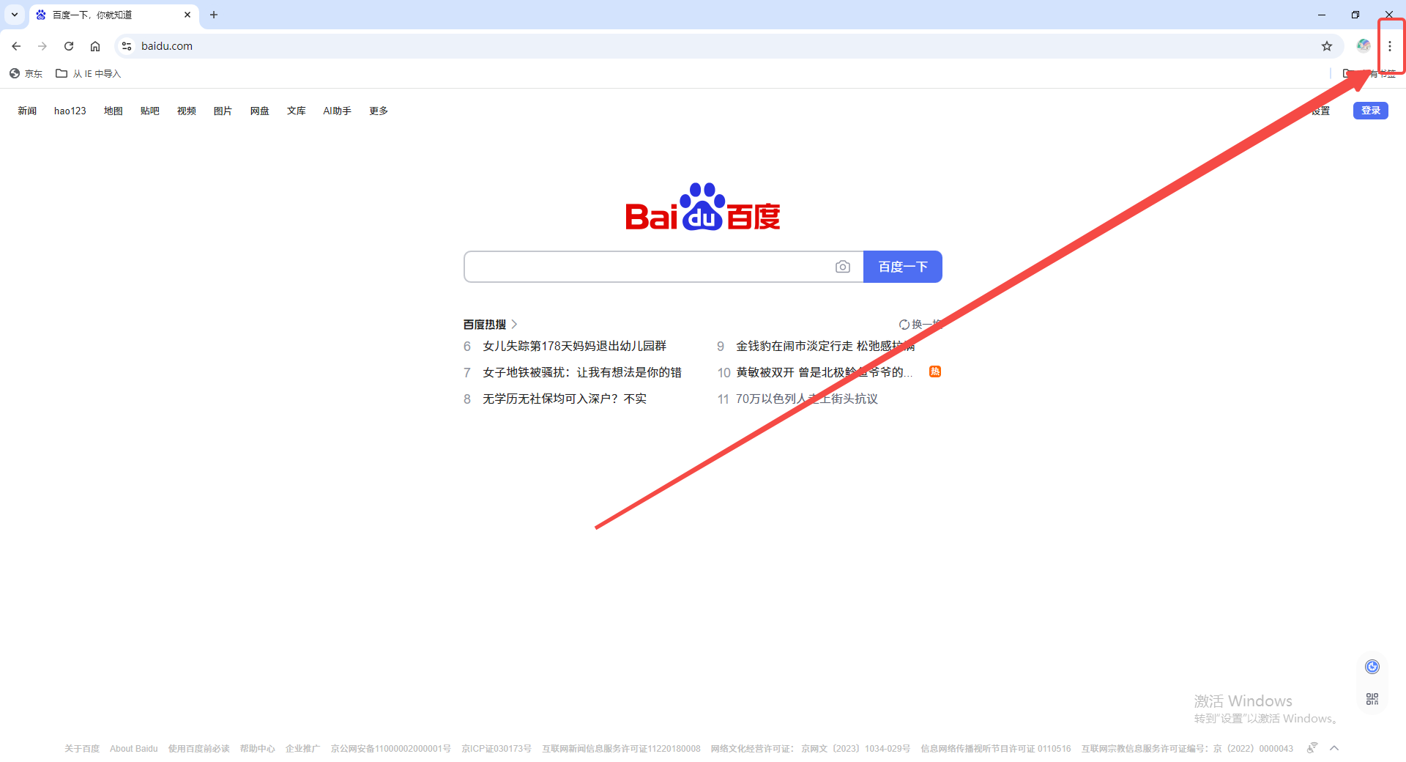Close the Baidu tab
1406x762 pixels.
(187, 15)
